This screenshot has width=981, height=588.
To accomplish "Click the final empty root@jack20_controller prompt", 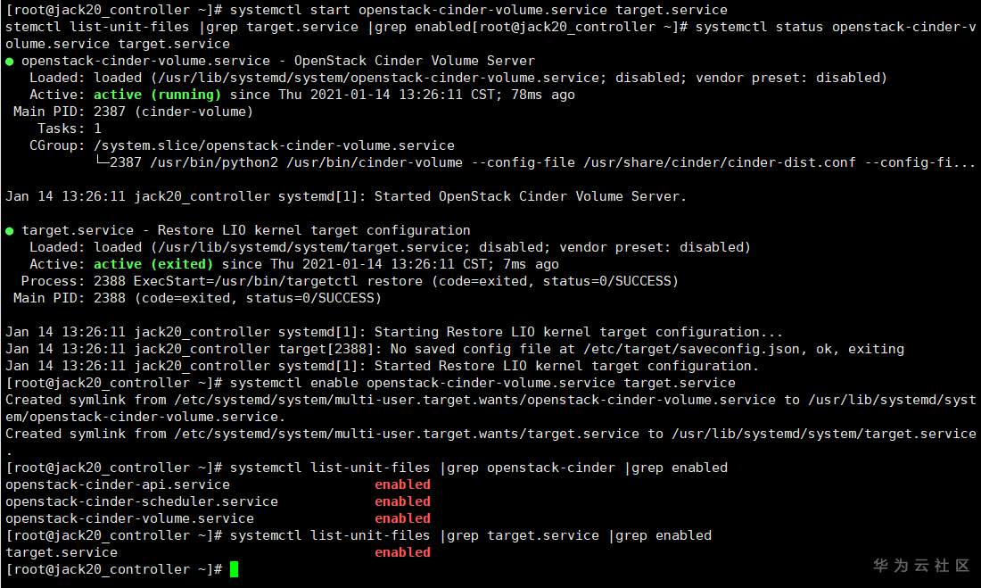I will click(x=113, y=569).
